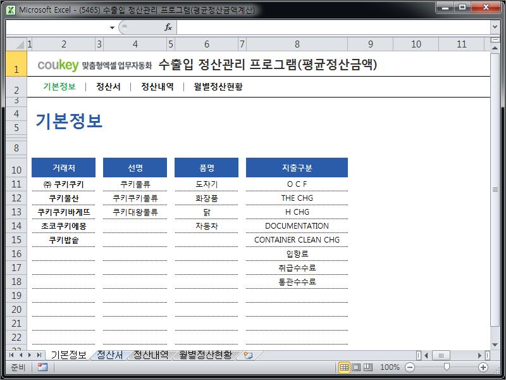Click the horizontal scrollbar left arrow
Image resolution: width=506 pixels, height=380 pixels.
[x=426, y=355]
